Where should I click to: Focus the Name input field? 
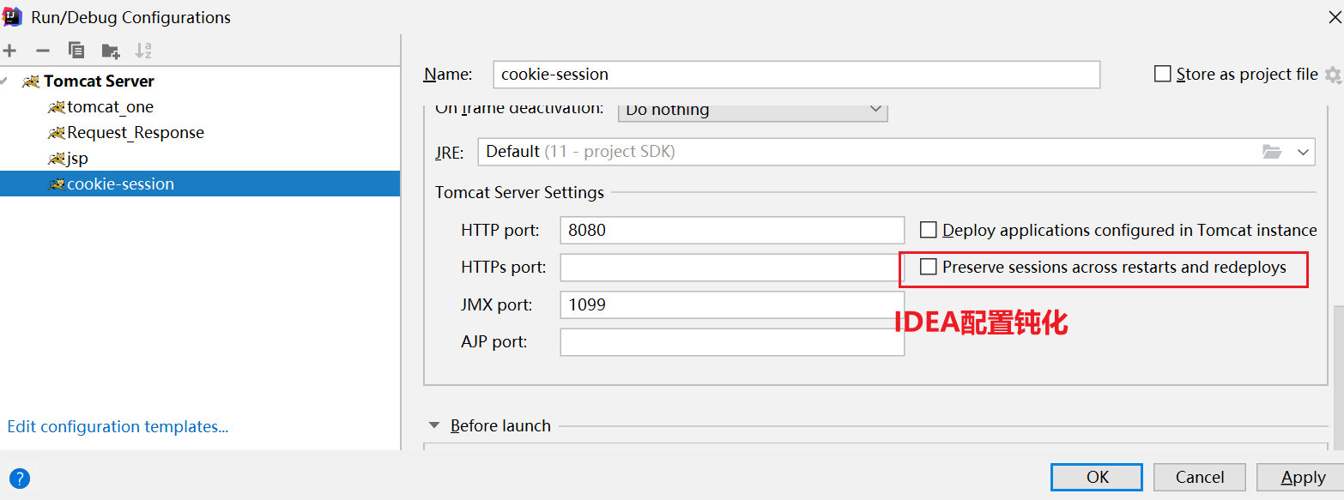(x=796, y=75)
